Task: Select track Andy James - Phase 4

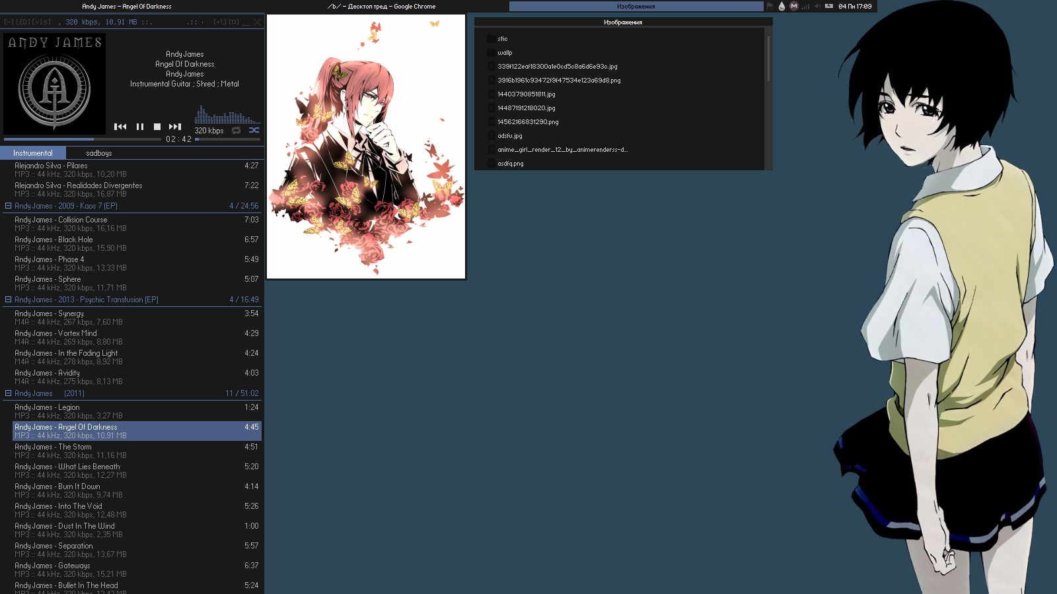Action: [x=137, y=263]
